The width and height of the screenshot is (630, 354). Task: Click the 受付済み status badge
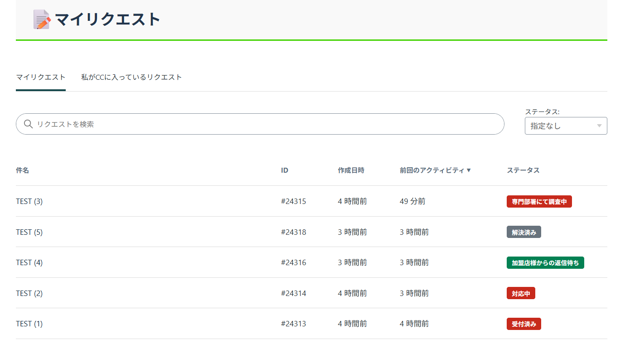click(x=523, y=324)
